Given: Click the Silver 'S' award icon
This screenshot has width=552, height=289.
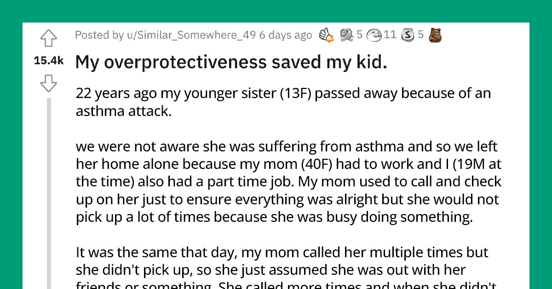Looking at the screenshot, I should tap(408, 34).
